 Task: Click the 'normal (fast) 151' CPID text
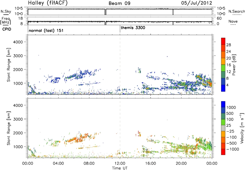point(46,30)
